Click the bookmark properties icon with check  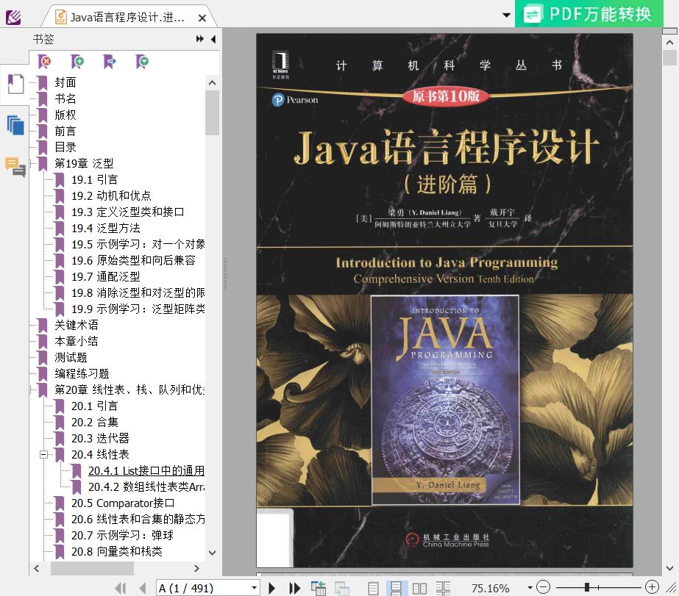[x=142, y=62]
